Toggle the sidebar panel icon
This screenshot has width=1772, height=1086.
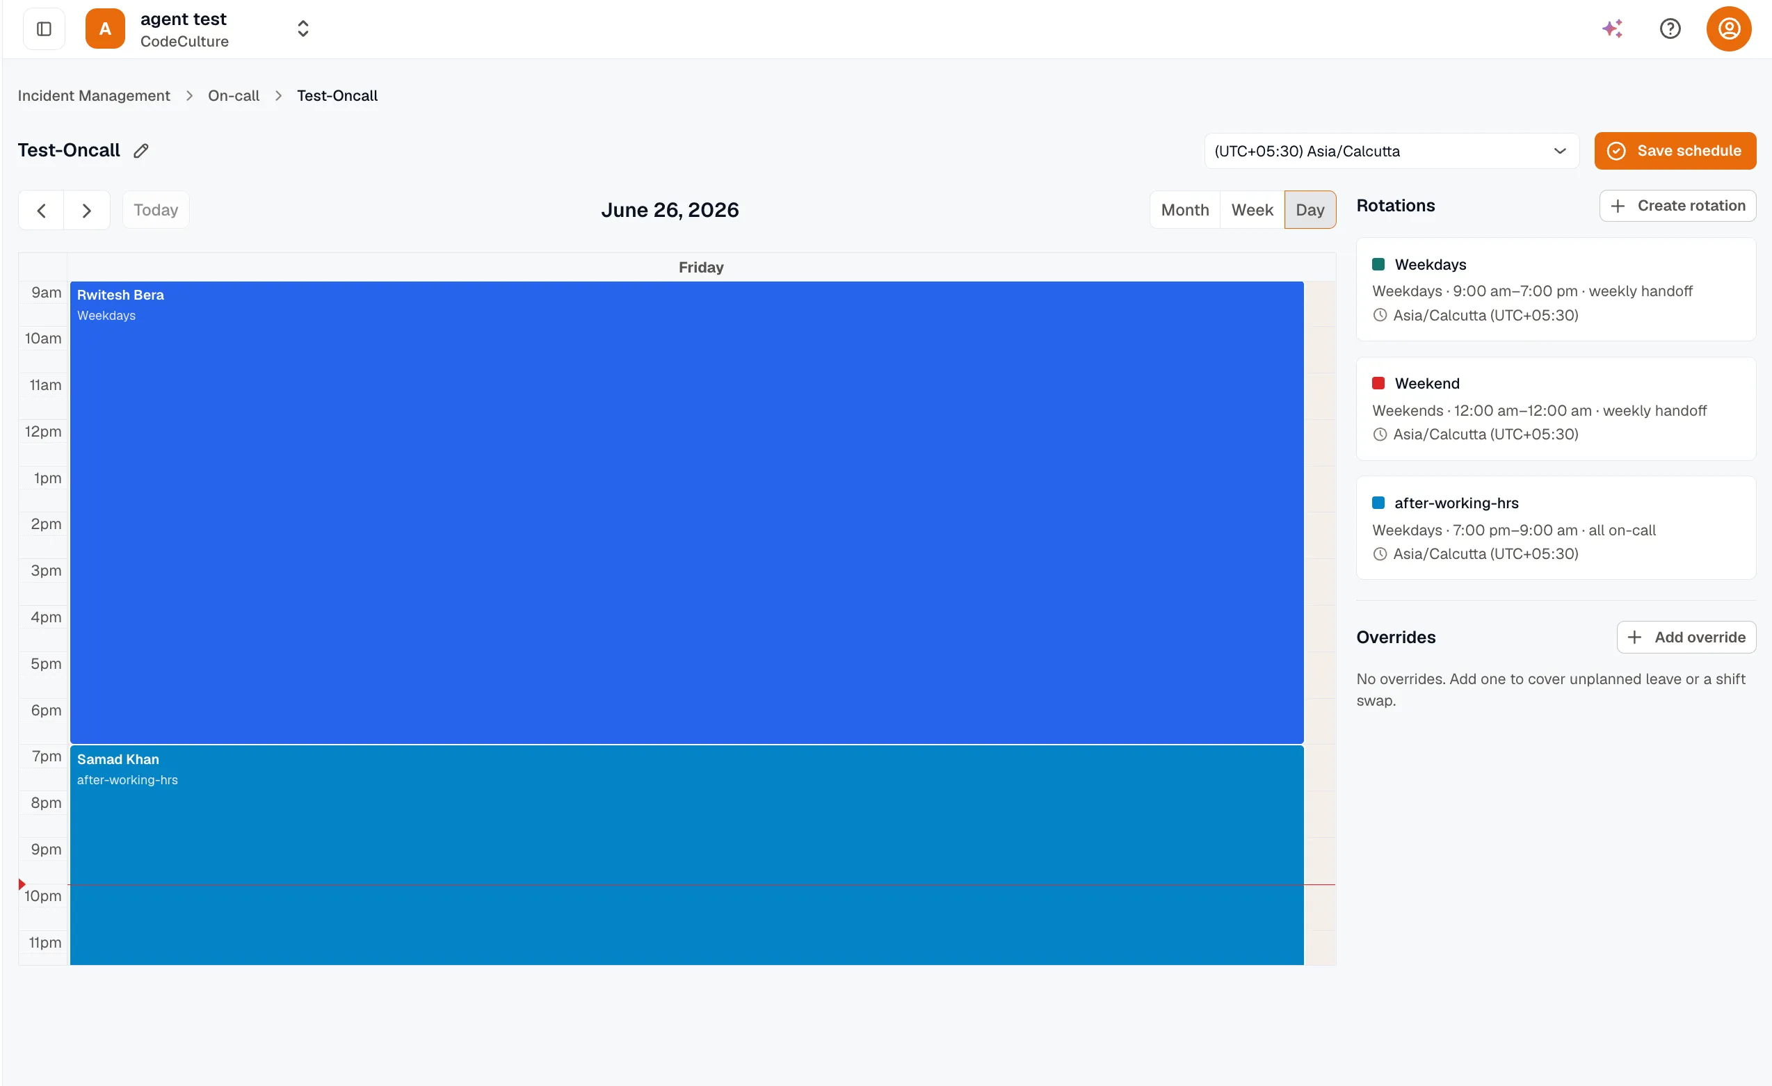pos(44,29)
